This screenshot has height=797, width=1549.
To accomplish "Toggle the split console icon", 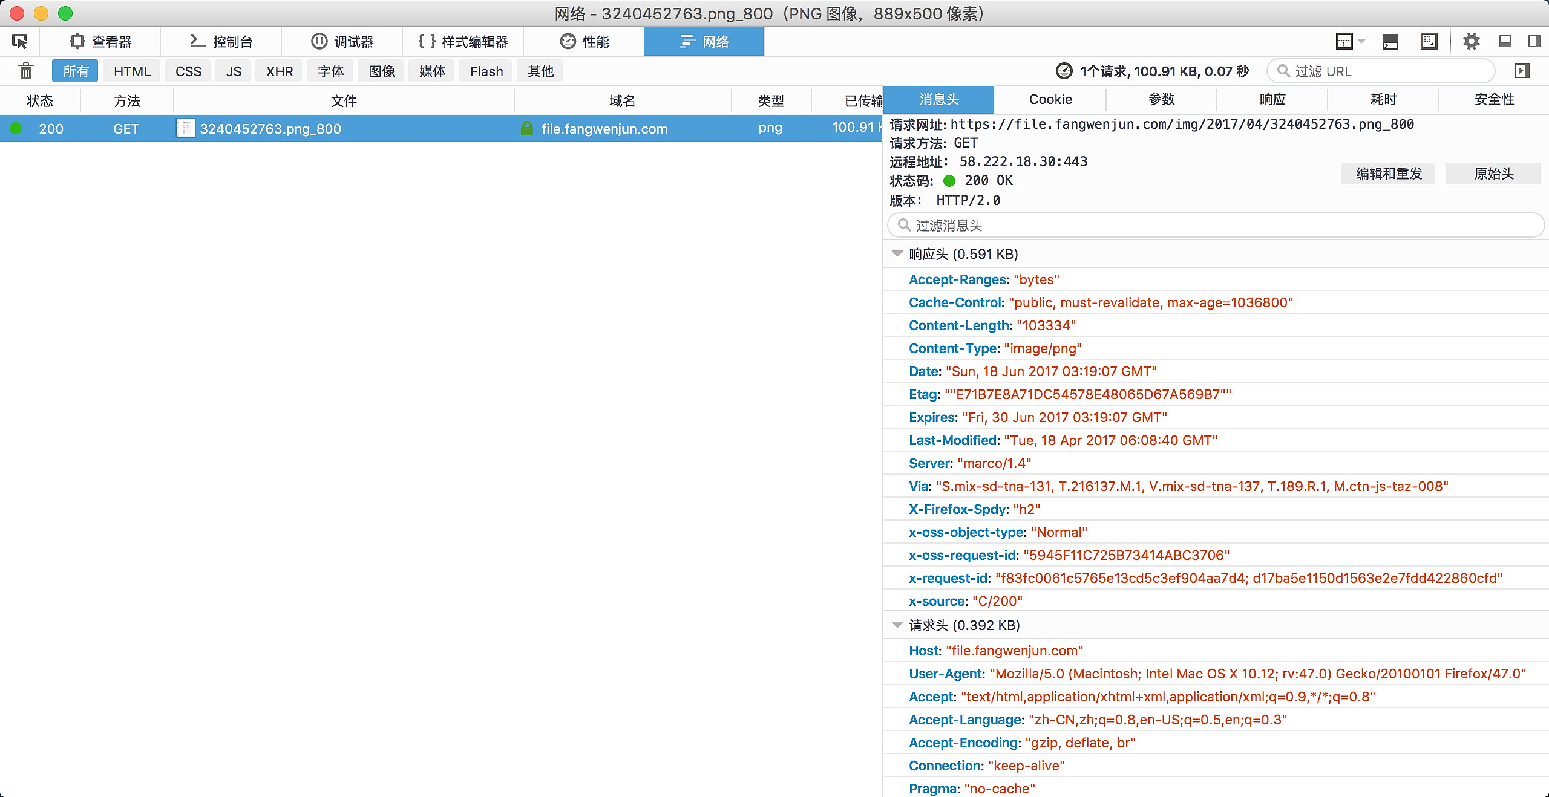I will pyautogui.click(x=1390, y=41).
